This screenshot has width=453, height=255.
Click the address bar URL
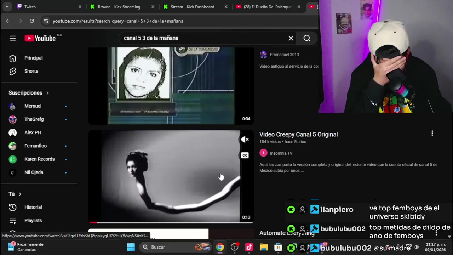pos(118,21)
